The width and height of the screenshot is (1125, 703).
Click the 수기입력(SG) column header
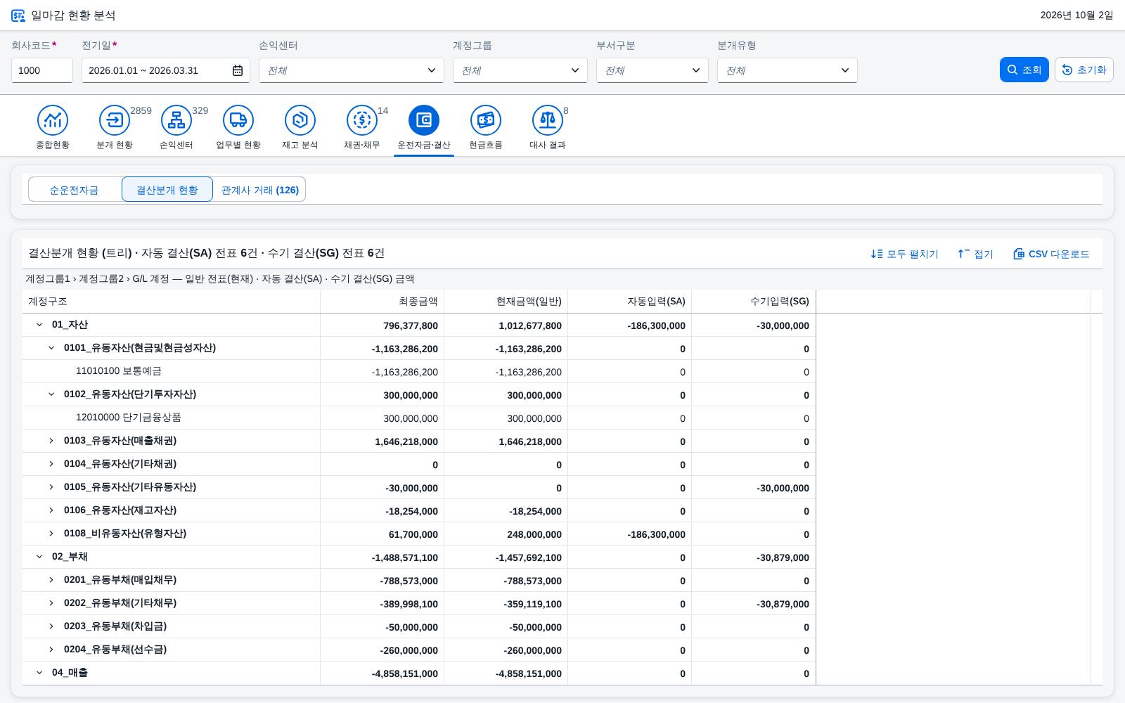point(754,302)
